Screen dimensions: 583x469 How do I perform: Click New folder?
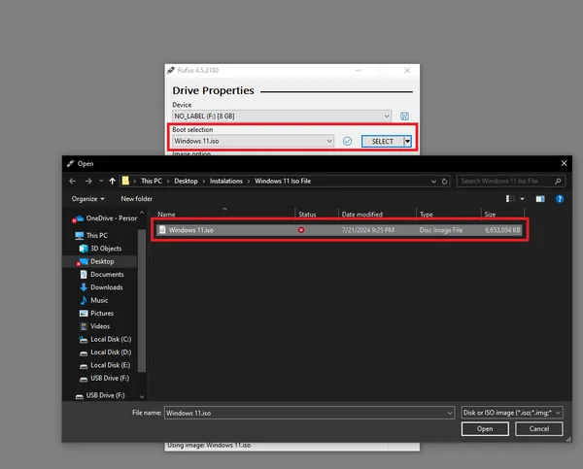pyautogui.click(x=136, y=199)
